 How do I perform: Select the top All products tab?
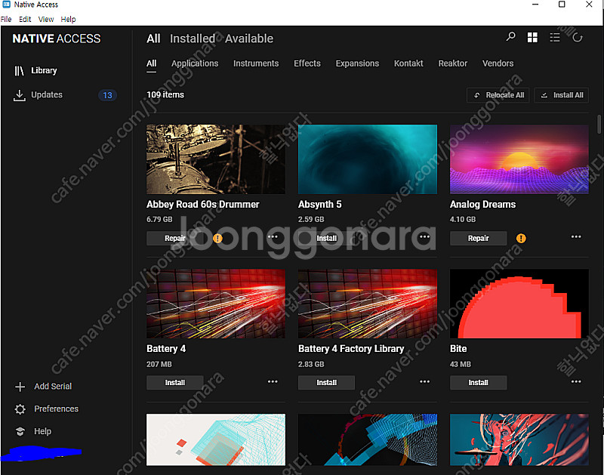click(153, 39)
